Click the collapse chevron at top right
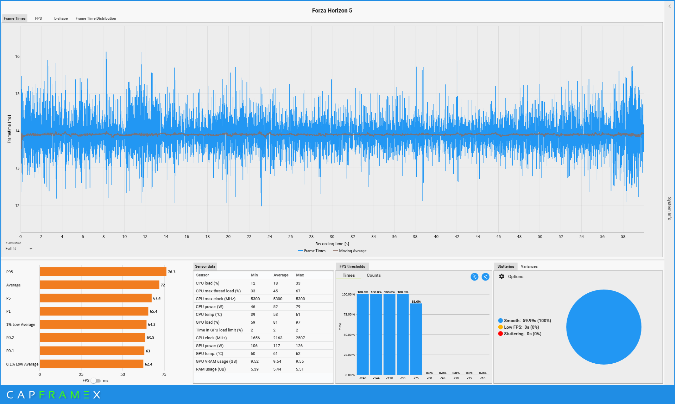The image size is (675, 404). [669, 6]
